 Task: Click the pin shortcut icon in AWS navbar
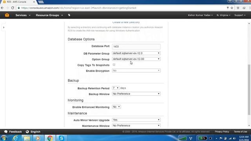pos(69,15)
